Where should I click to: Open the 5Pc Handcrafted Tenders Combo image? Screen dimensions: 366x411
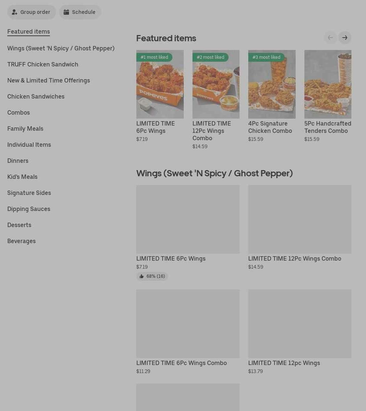point(328,84)
